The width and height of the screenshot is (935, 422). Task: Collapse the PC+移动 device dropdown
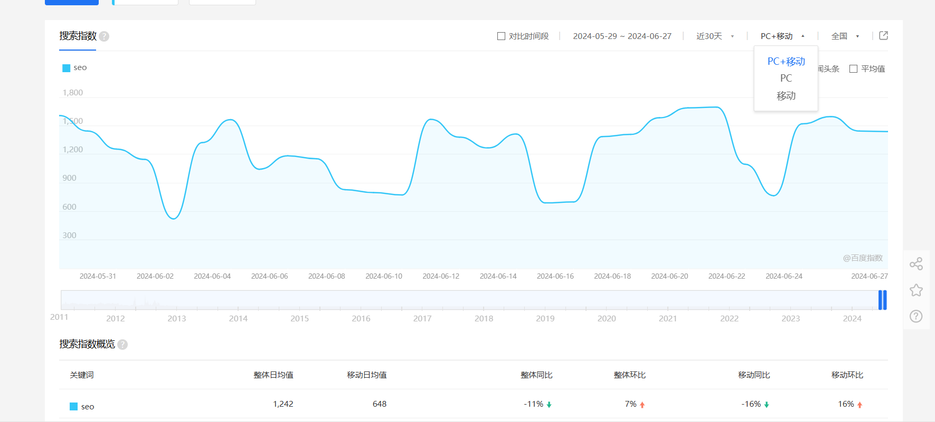coord(782,36)
